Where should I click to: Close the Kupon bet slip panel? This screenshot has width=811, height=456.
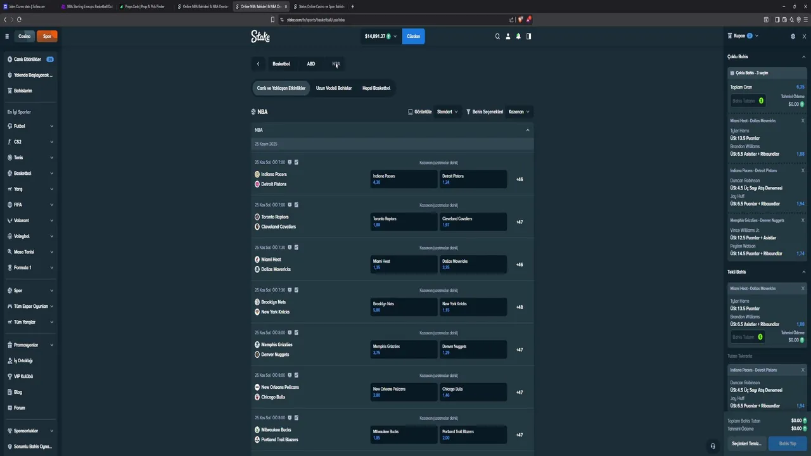803,36
